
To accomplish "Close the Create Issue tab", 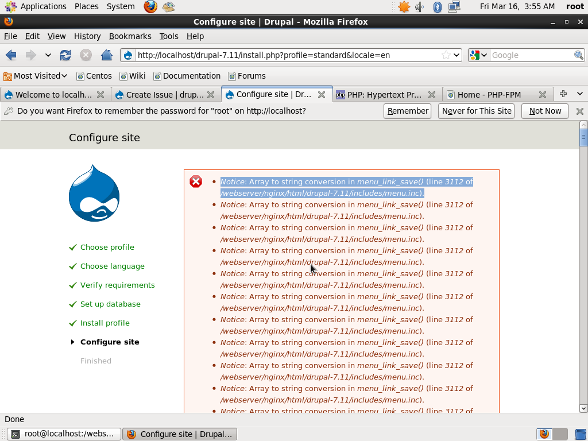I will [211, 95].
